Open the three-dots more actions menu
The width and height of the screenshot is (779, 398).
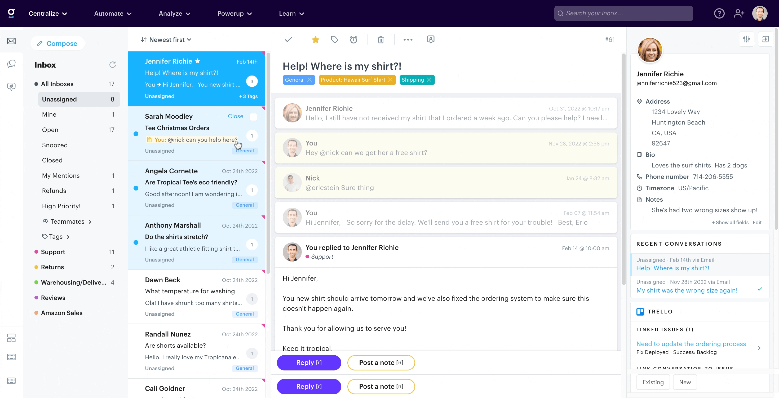click(x=408, y=40)
